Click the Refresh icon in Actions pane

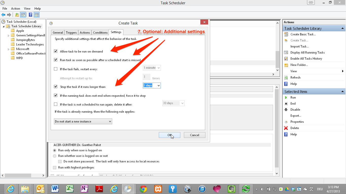tap(286, 78)
